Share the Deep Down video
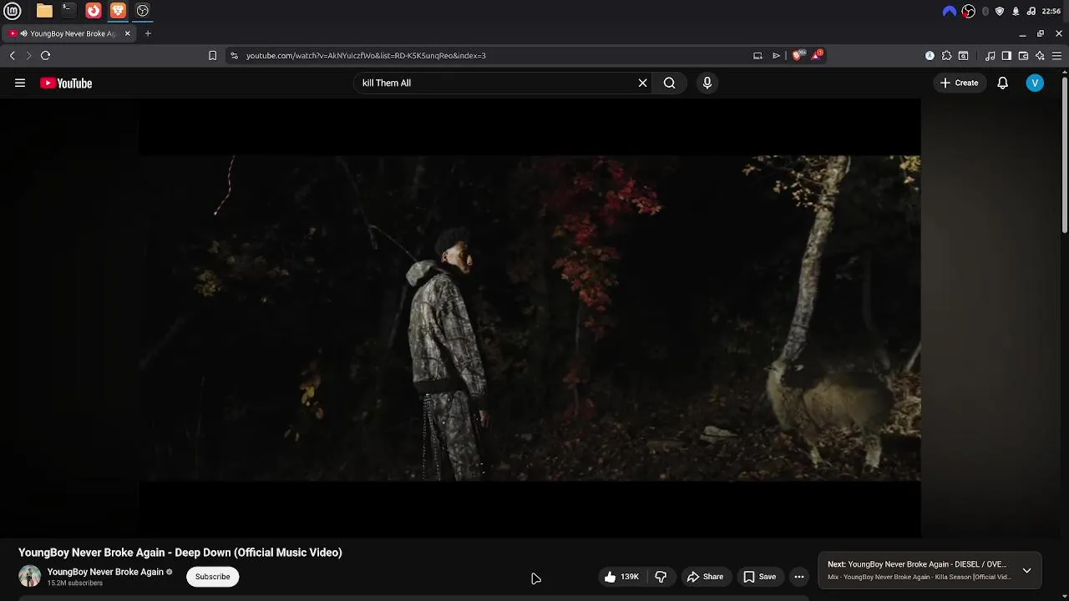1069x601 pixels. coord(705,577)
